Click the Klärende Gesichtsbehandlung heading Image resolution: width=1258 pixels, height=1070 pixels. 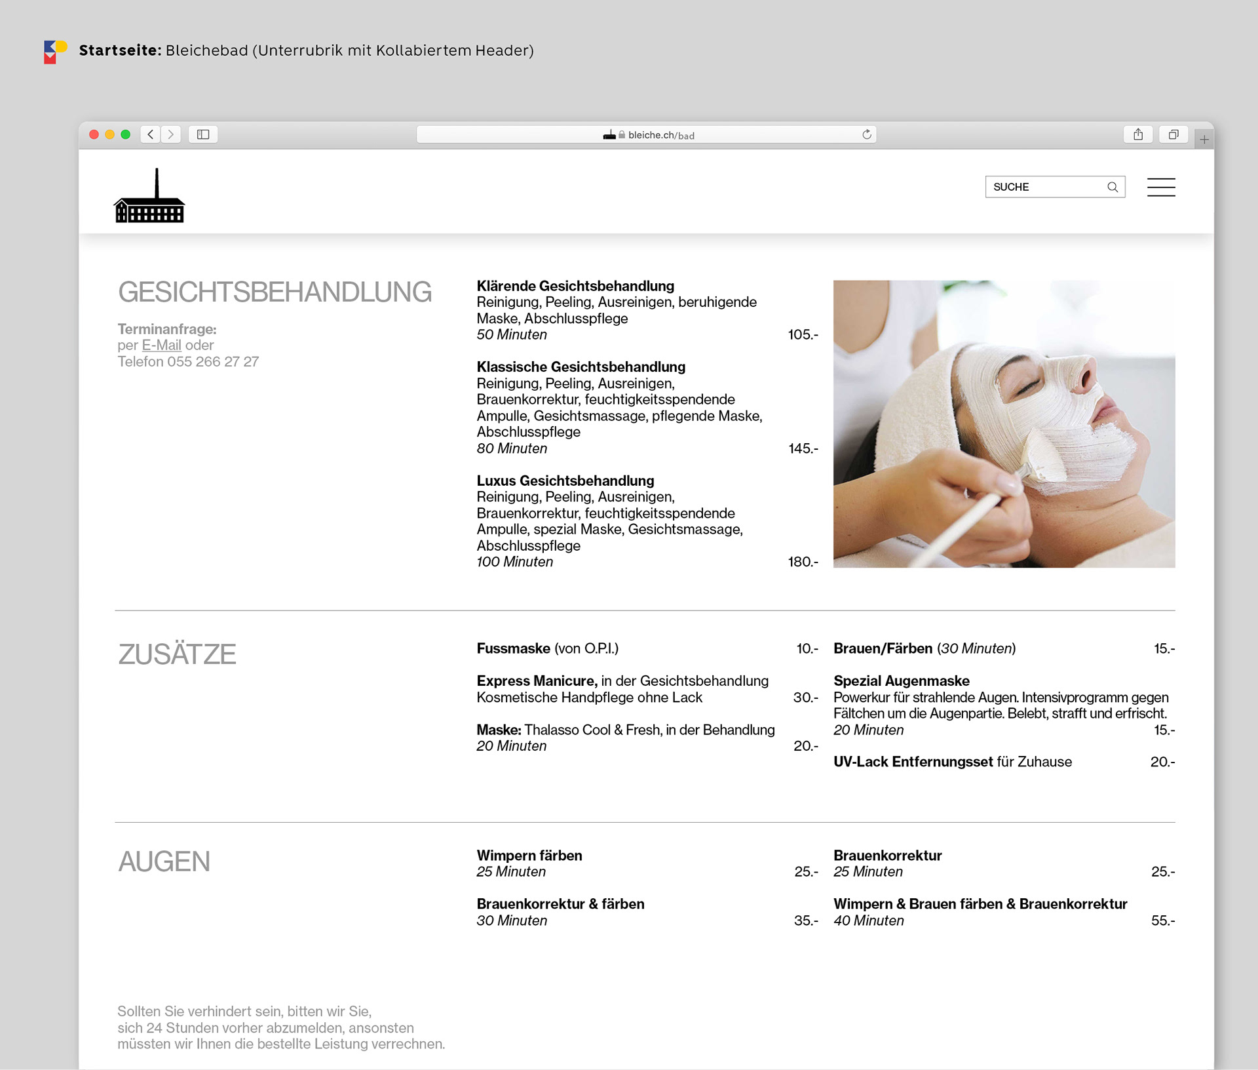pos(575,286)
